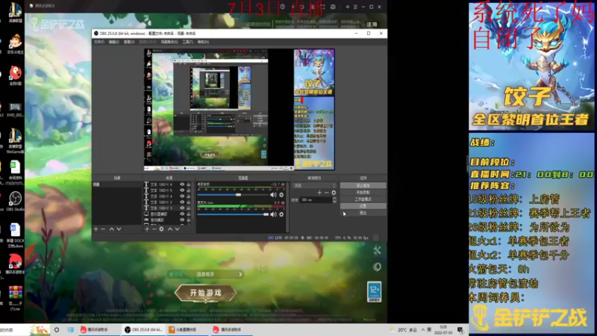The height and width of the screenshot is (336, 597).
Task: Mute the microphone/Aux speaker icon
Action: tap(273, 214)
